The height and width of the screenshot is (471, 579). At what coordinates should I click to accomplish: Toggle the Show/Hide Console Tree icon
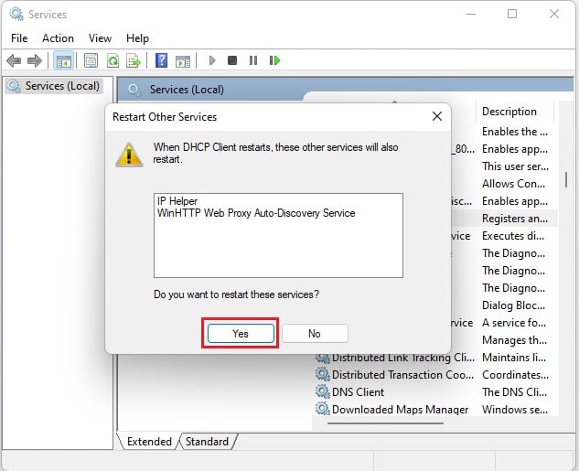(x=63, y=60)
